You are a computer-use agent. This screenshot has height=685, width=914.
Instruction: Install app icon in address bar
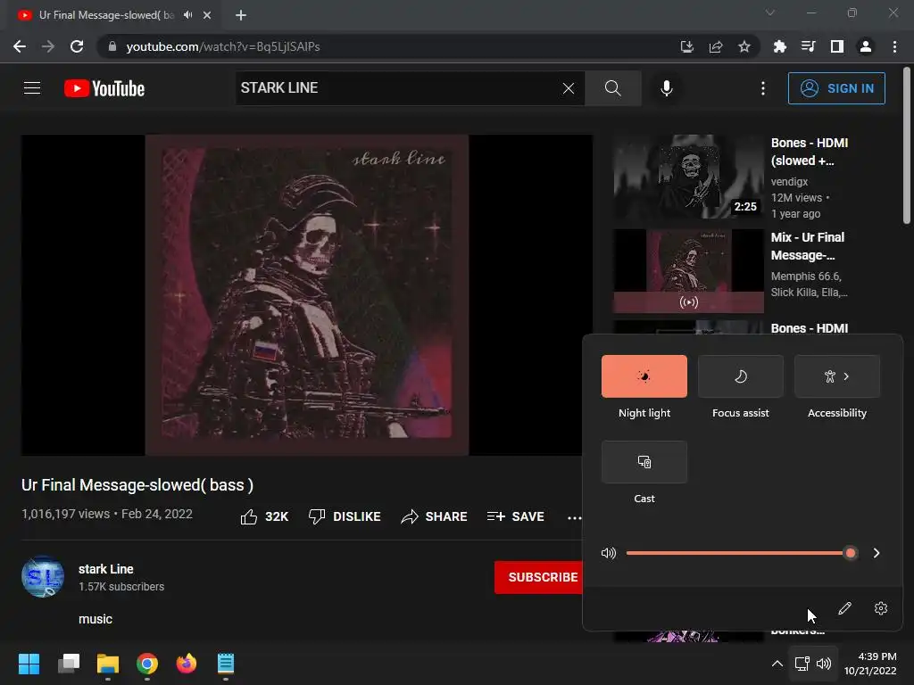(687, 46)
